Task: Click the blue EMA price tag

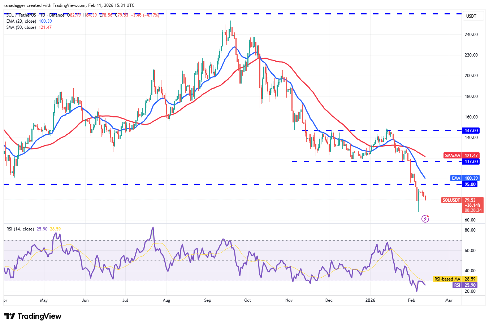Action: click(456, 178)
